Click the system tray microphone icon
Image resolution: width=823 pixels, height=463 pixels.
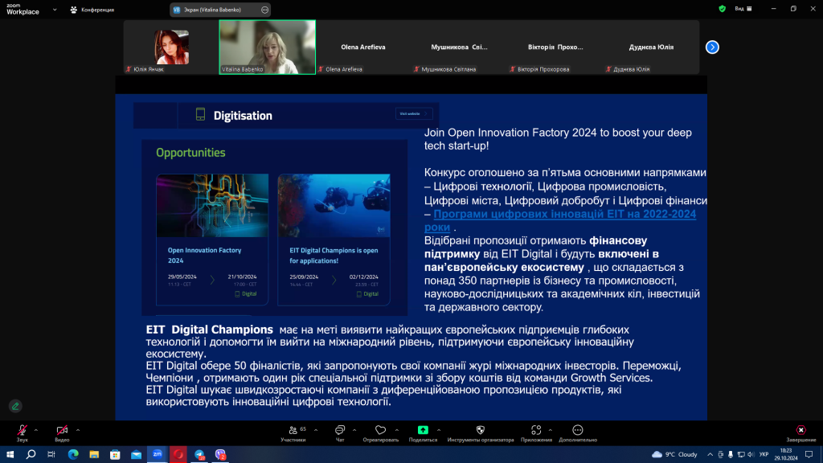(730, 455)
